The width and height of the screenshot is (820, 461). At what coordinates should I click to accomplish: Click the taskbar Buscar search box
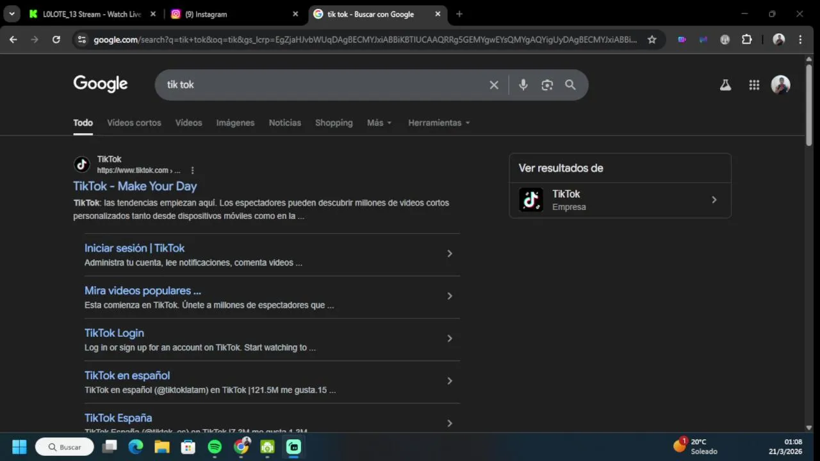pos(64,447)
